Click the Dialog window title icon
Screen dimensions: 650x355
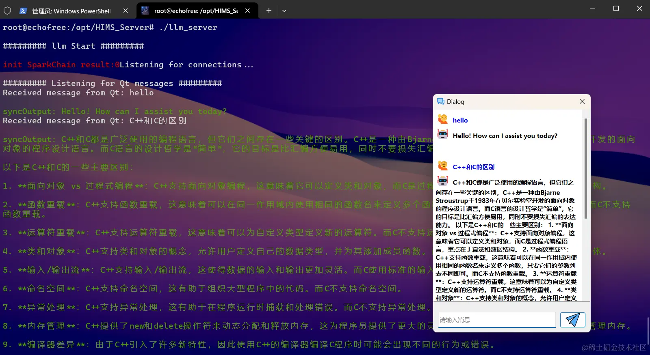pyautogui.click(x=440, y=101)
